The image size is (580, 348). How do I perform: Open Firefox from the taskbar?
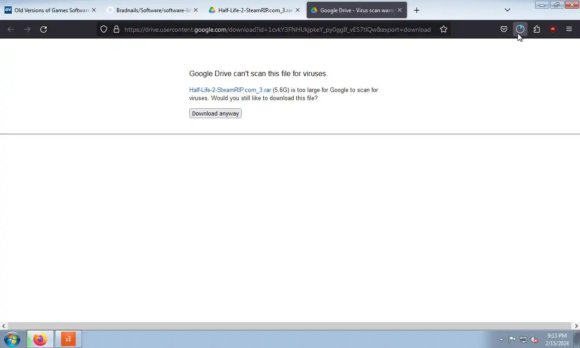40,339
